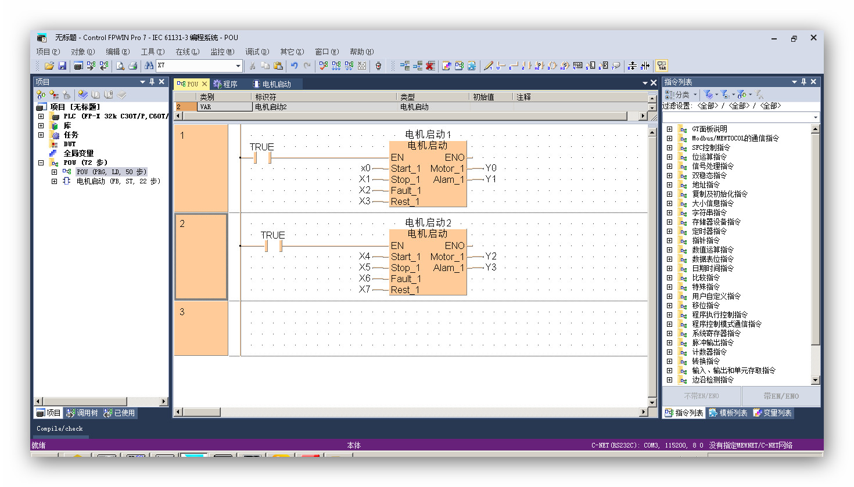Select the pencil draw-line tool
854x487 pixels.
488,66
